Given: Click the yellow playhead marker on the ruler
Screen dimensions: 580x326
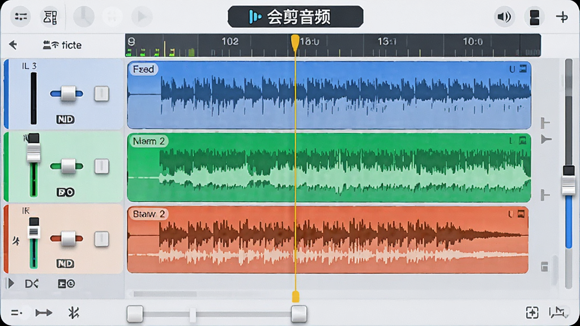Looking at the screenshot, I should 295,43.
